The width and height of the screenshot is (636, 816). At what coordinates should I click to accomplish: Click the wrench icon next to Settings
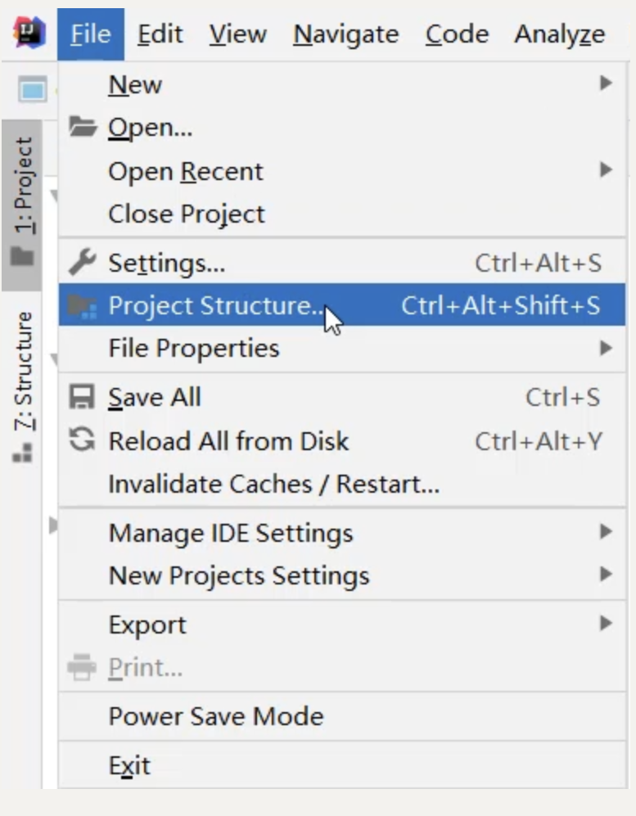pos(82,262)
